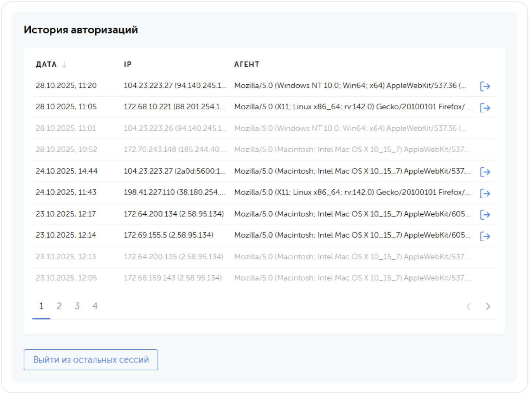529x394 pixels.
Task: Log out the 28.10.2025, 11:20 session
Action: 485,86
